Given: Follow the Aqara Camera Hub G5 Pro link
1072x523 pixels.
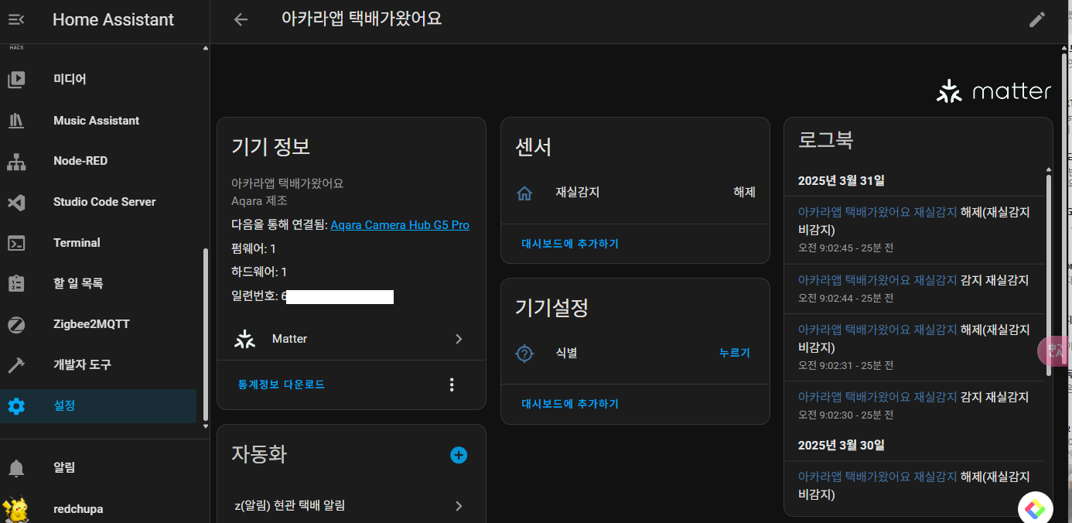Looking at the screenshot, I should 400,225.
